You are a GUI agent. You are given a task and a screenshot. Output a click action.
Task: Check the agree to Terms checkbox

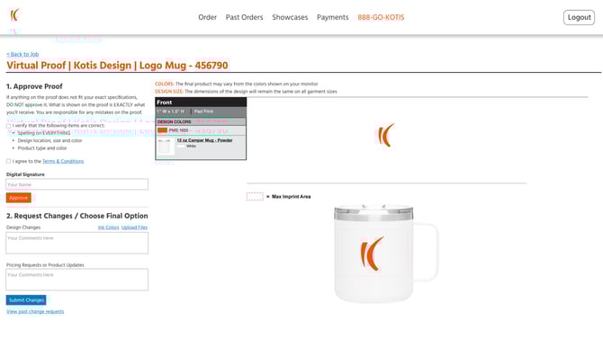click(x=8, y=161)
